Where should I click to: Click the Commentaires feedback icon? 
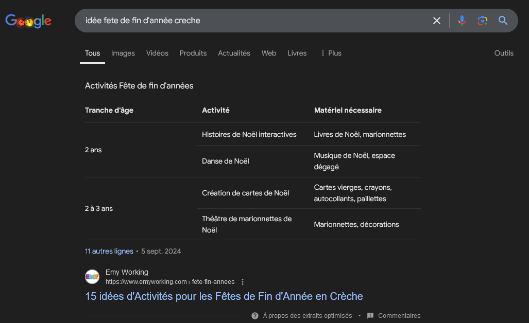point(370,316)
